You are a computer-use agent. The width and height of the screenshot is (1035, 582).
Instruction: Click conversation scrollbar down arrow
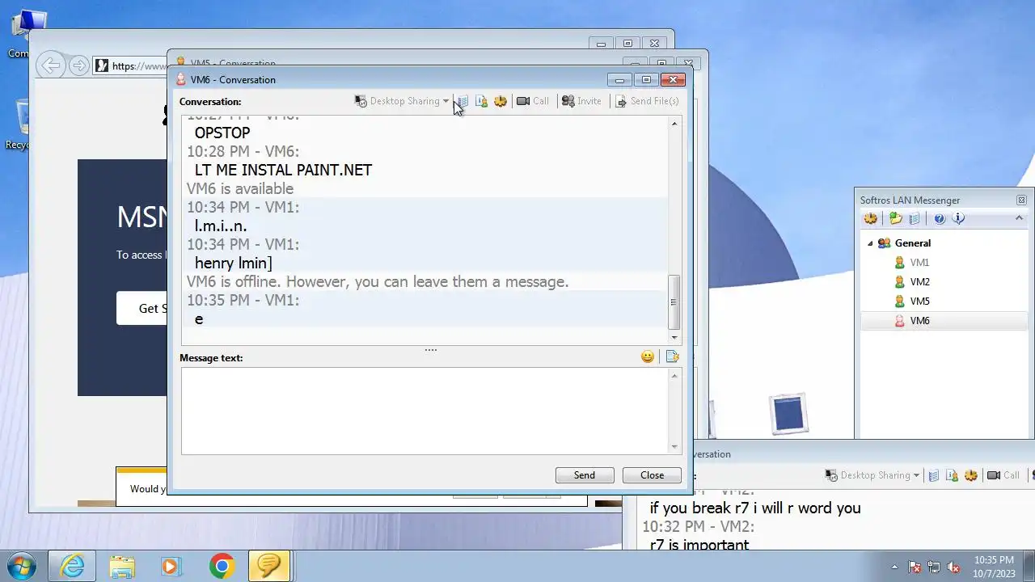click(x=674, y=337)
